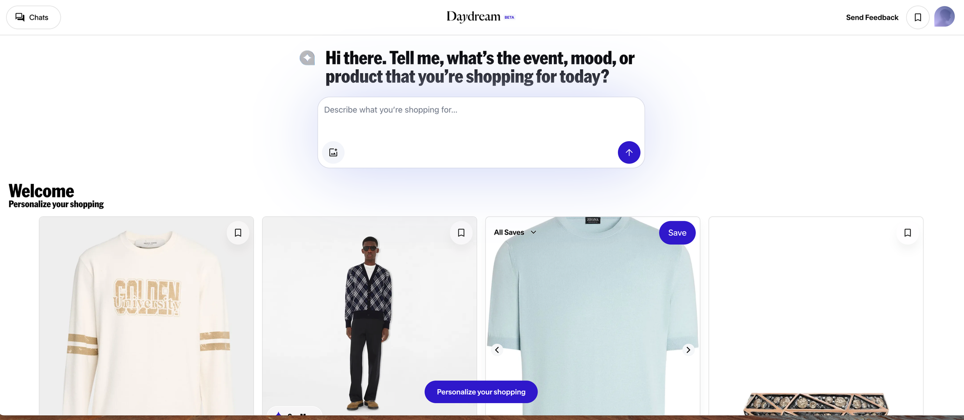Viewport: 964px width, 420px height.
Task: Open the light blue Zegna t-shirt image
Action: click(x=593, y=316)
